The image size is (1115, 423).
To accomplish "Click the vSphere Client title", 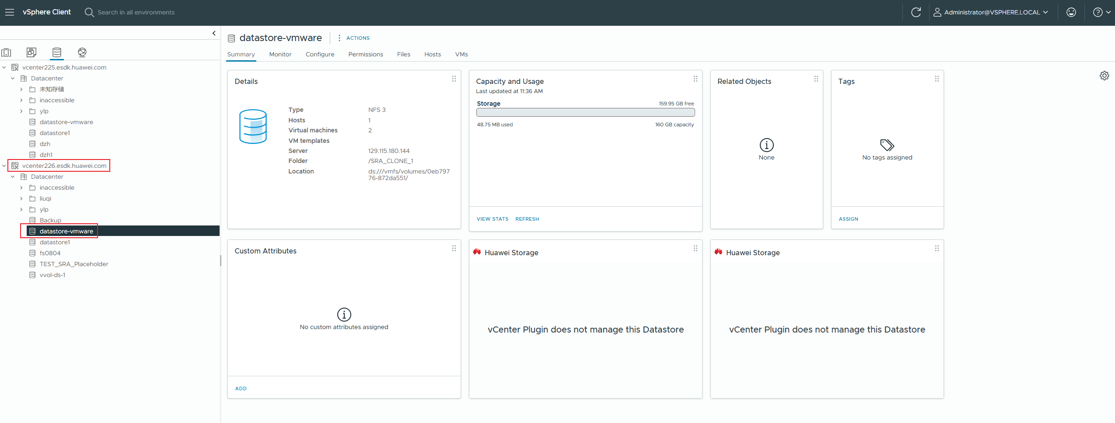I will pyautogui.click(x=46, y=12).
